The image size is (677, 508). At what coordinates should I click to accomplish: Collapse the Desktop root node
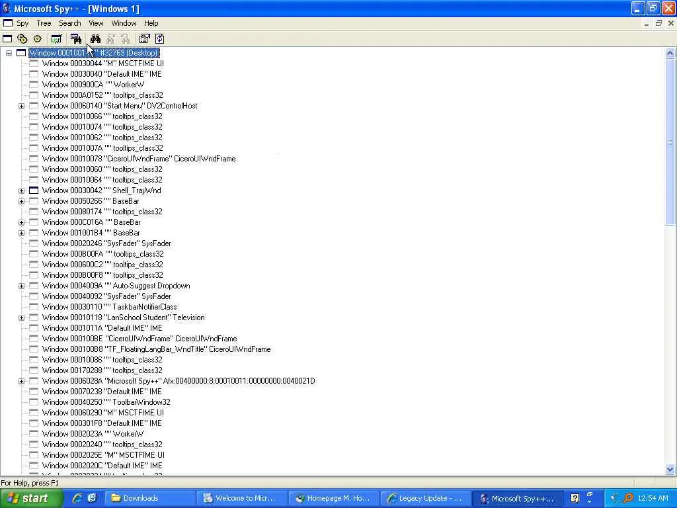(9, 53)
